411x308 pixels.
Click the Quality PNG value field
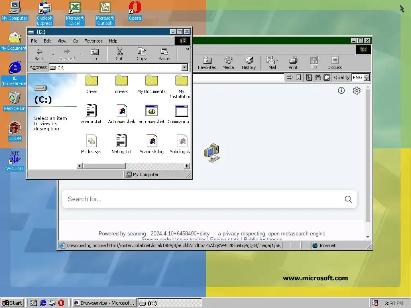(x=358, y=77)
